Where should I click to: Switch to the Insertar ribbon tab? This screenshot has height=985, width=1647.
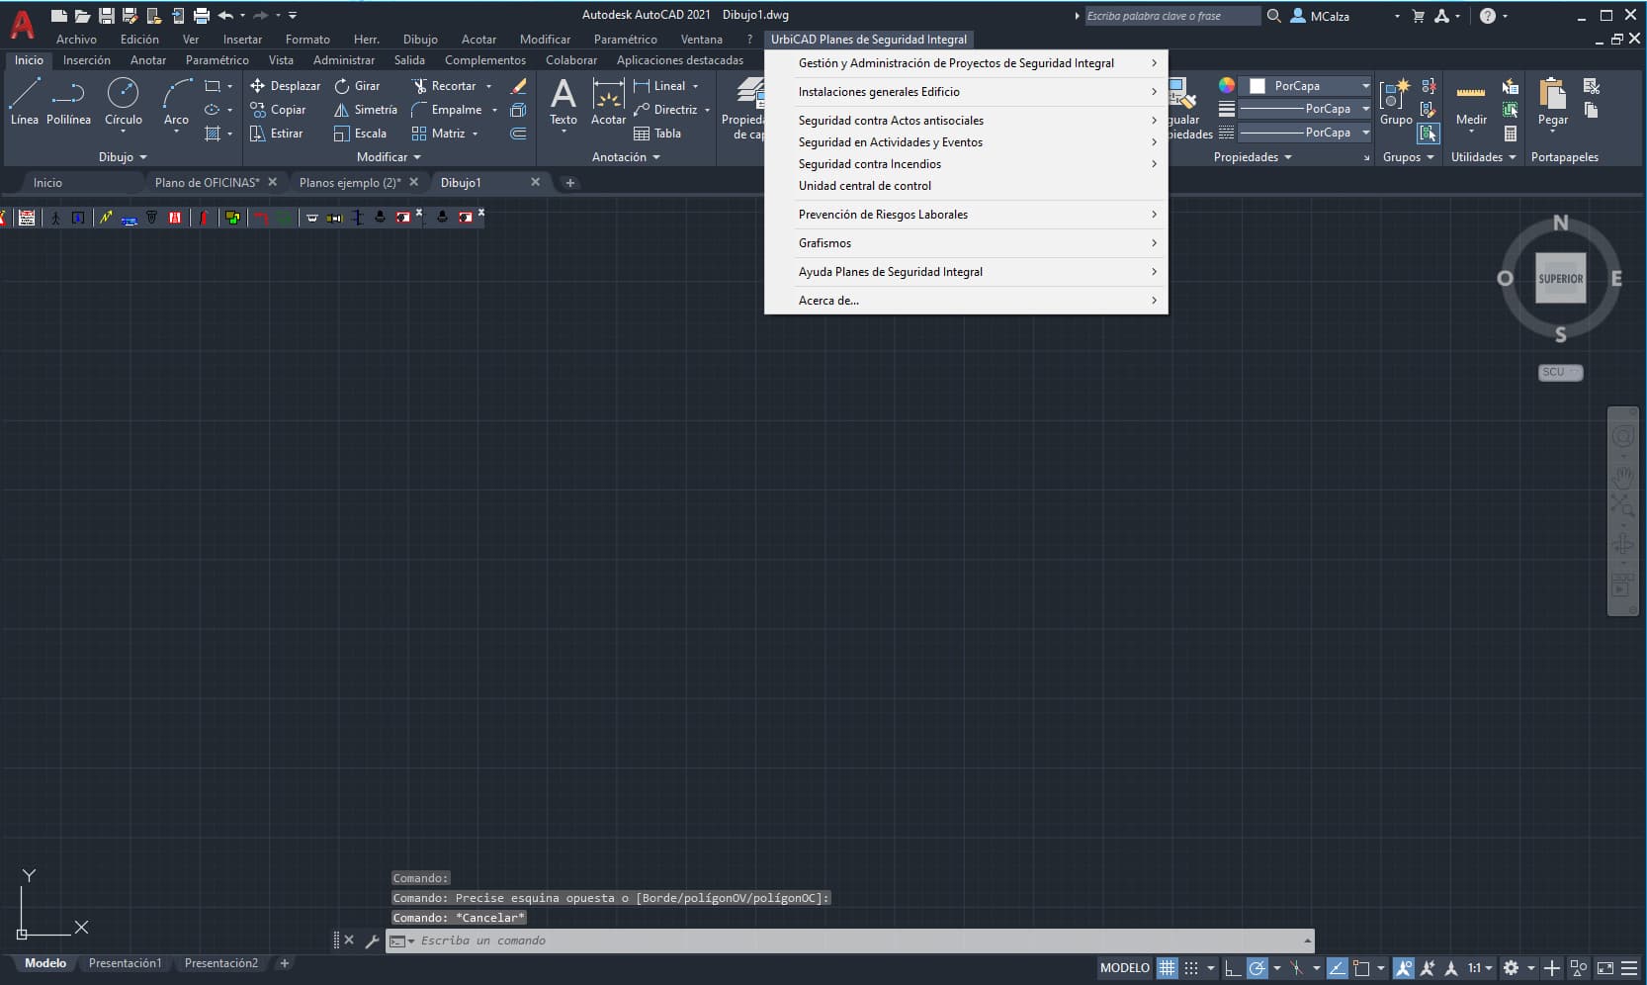click(x=242, y=40)
